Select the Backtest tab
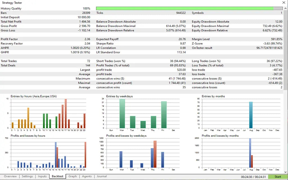Viewport: 288px width, 180px height. [x=57, y=176]
